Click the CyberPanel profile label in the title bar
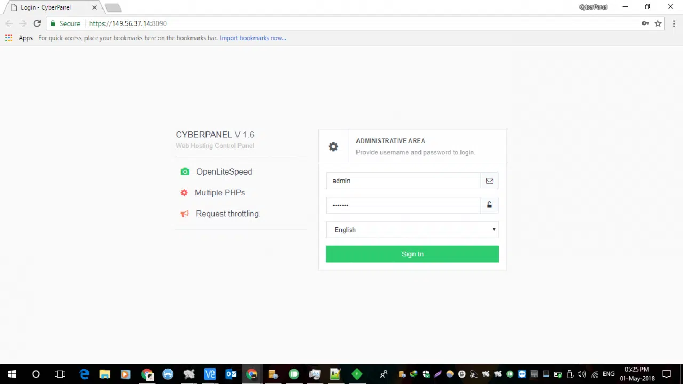683x384 pixels. point(593,7)
